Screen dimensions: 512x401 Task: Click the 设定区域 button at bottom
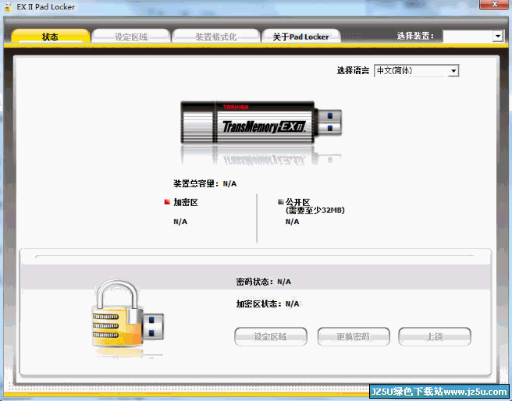(271, 336)
